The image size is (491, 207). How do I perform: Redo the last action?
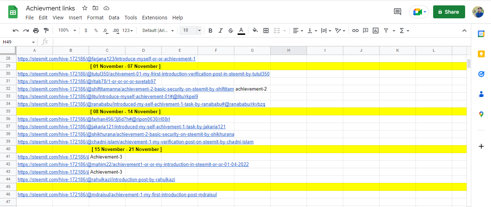click(26, 31)
